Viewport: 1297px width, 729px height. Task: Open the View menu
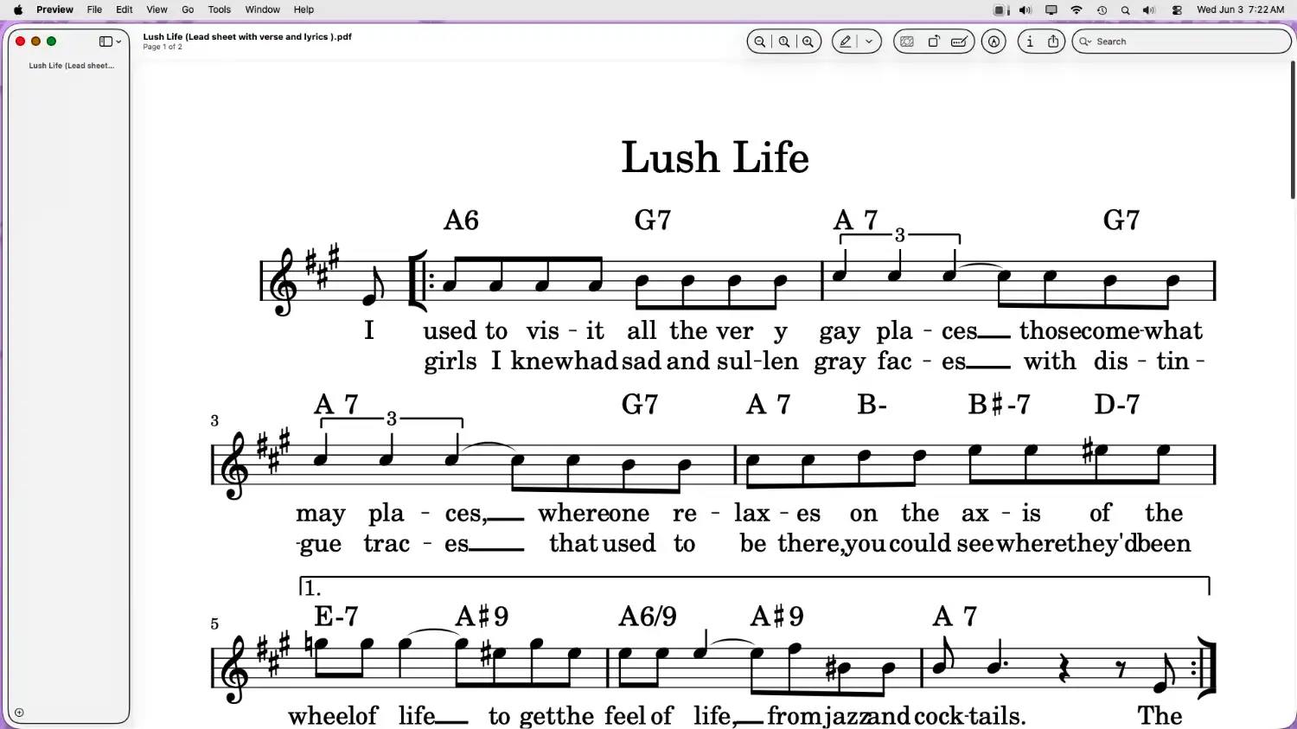point(157,10)
